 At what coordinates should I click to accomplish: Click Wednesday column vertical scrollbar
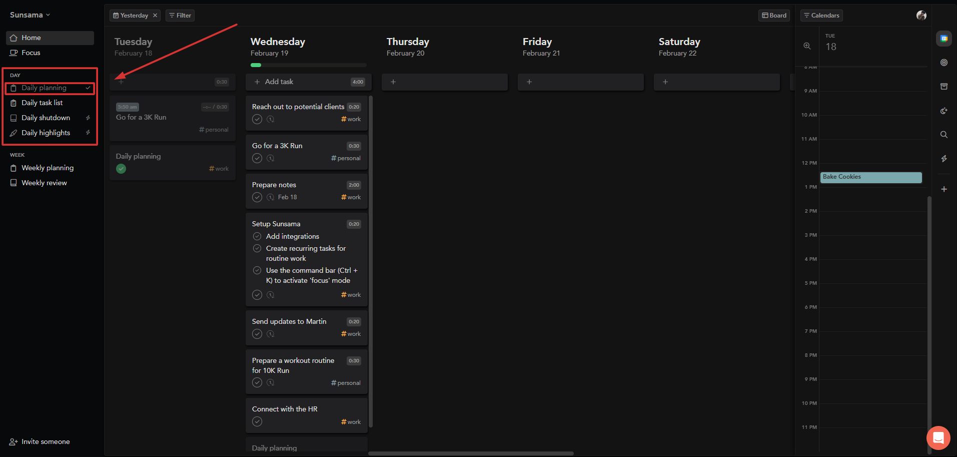click(371, 261)
